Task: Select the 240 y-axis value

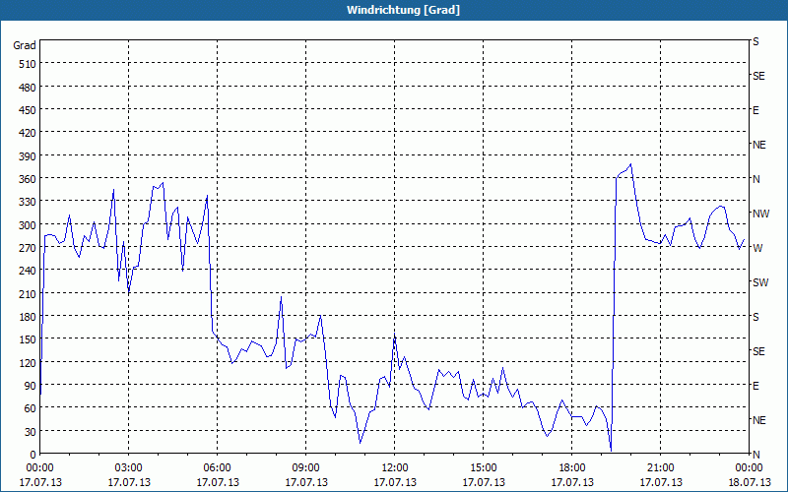Action: [28, 272]
